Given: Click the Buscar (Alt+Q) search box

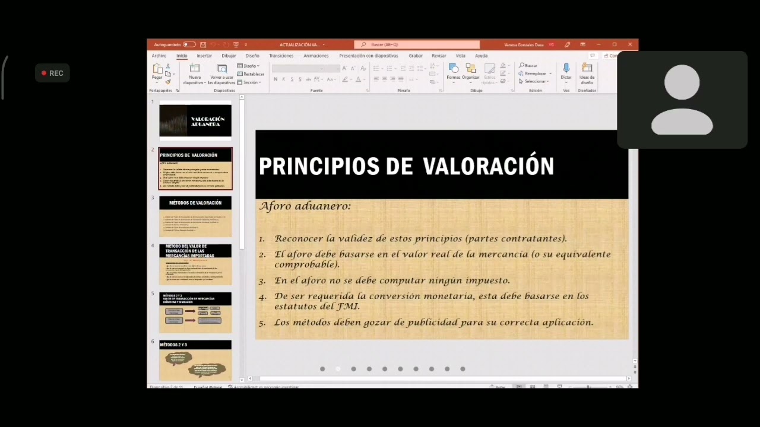Looking at the screenshot, I should click(417, 44).
